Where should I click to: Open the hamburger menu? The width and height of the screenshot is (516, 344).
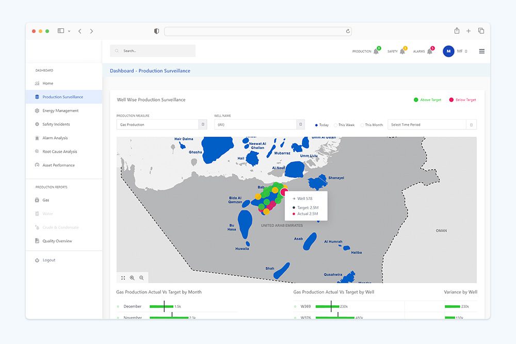(482, 51)
